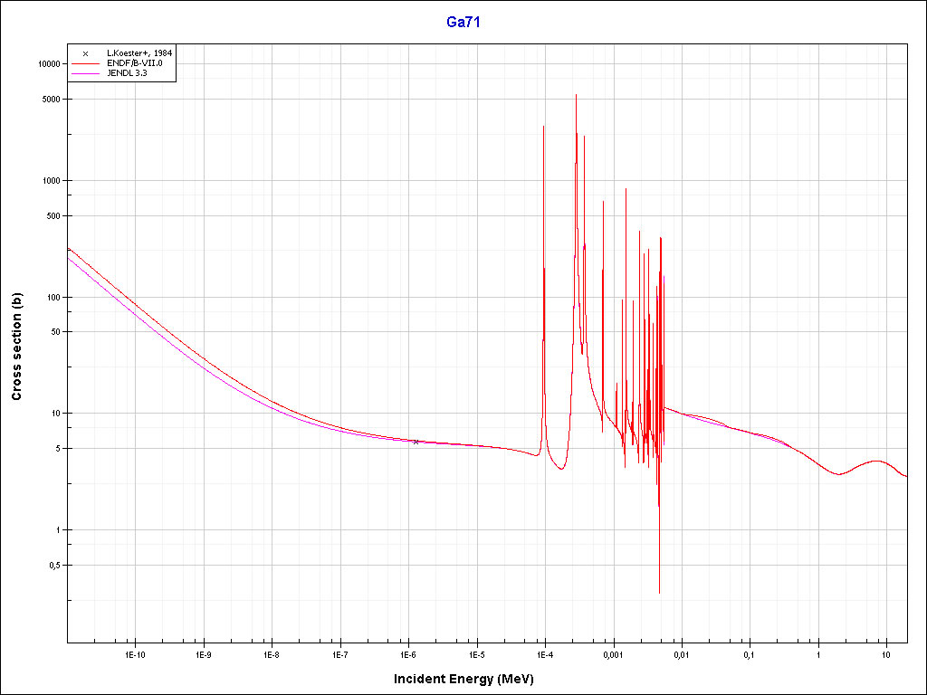927x695 pixels.
Task: Click the 0,1 x-axis tick label
Action: [x=750, y=654]
